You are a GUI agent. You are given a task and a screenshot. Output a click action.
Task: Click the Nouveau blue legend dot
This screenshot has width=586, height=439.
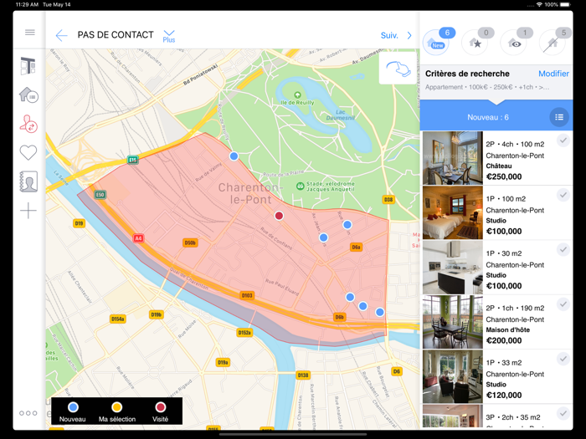pyautogui.click(x=73, y=407)
